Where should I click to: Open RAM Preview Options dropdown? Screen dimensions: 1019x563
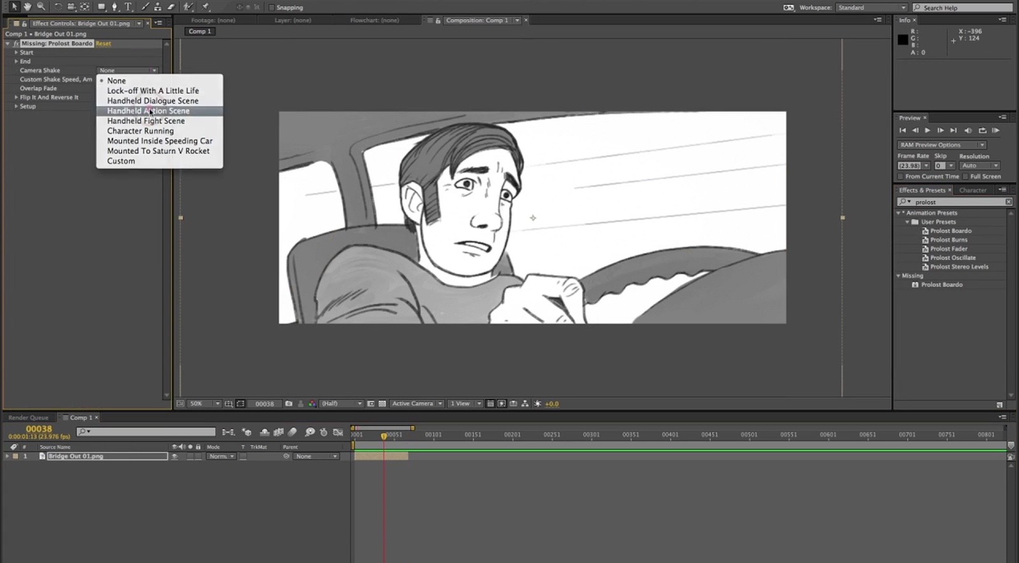click(x=942, y=145)
